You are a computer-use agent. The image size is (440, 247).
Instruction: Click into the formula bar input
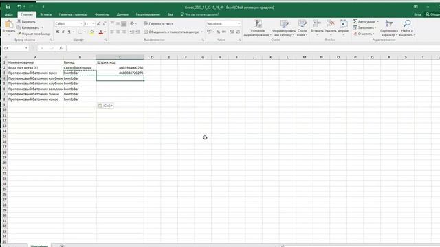252,49
